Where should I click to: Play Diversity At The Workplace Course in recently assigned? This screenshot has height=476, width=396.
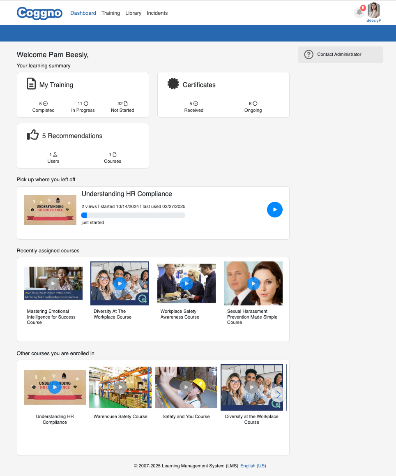click(x=120, y=283)
